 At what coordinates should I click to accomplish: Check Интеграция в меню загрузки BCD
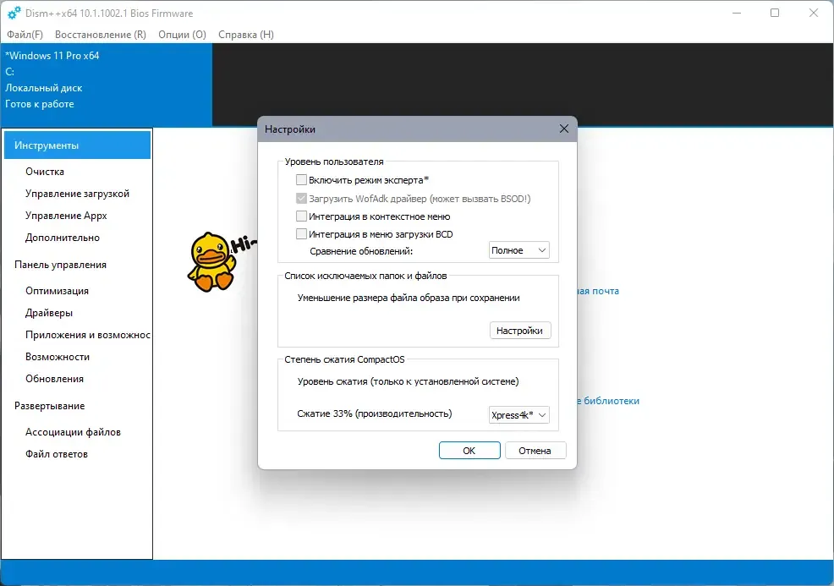[301, 234]
